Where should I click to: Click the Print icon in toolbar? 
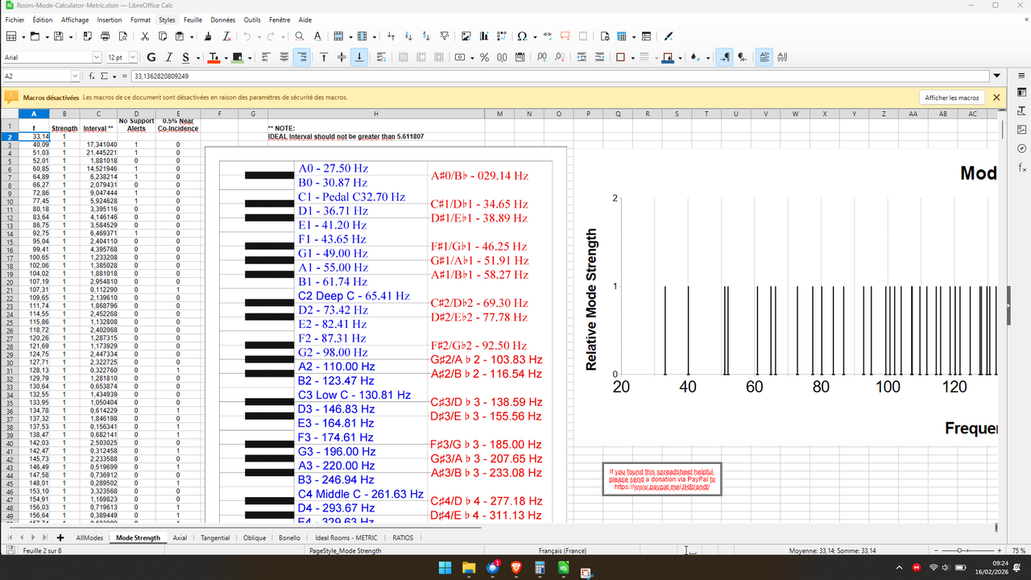click(x=105, y=36)
